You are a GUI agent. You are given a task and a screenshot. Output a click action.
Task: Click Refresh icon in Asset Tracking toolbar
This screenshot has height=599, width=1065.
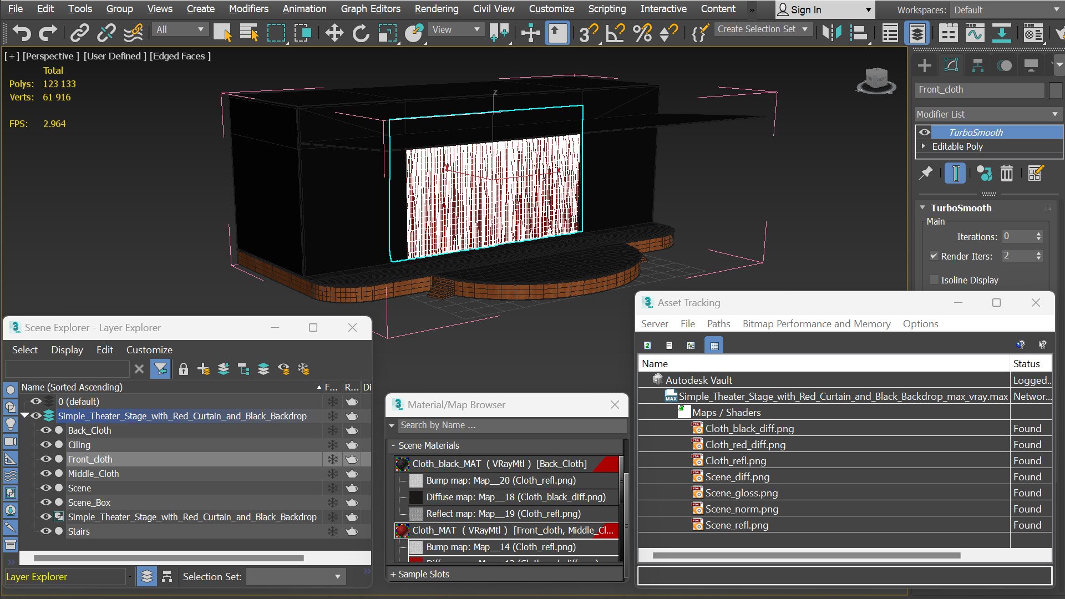pos(647,346)
